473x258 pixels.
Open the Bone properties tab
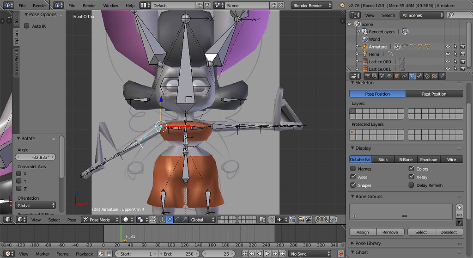tap(419, 76)
